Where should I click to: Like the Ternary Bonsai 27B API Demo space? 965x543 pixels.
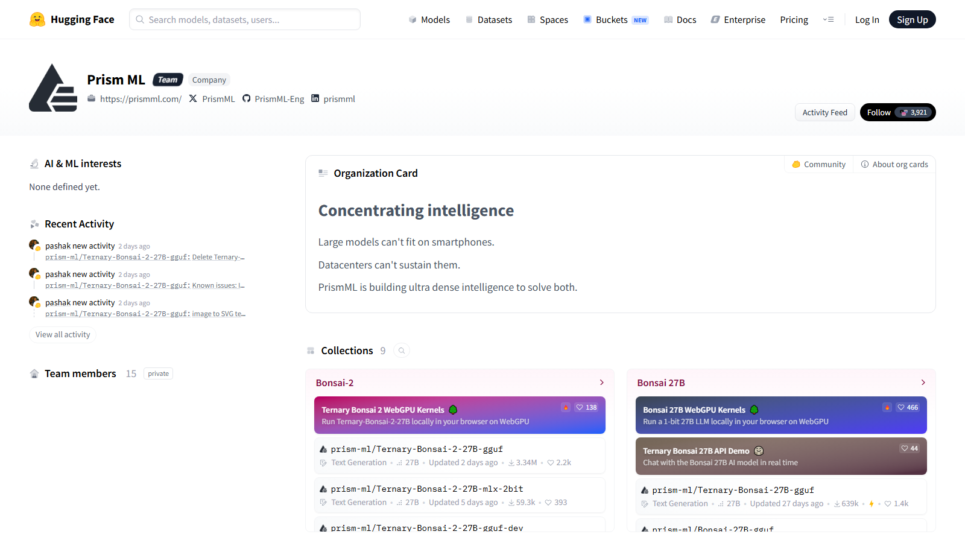pyautogui.click(x=910, y=448)
